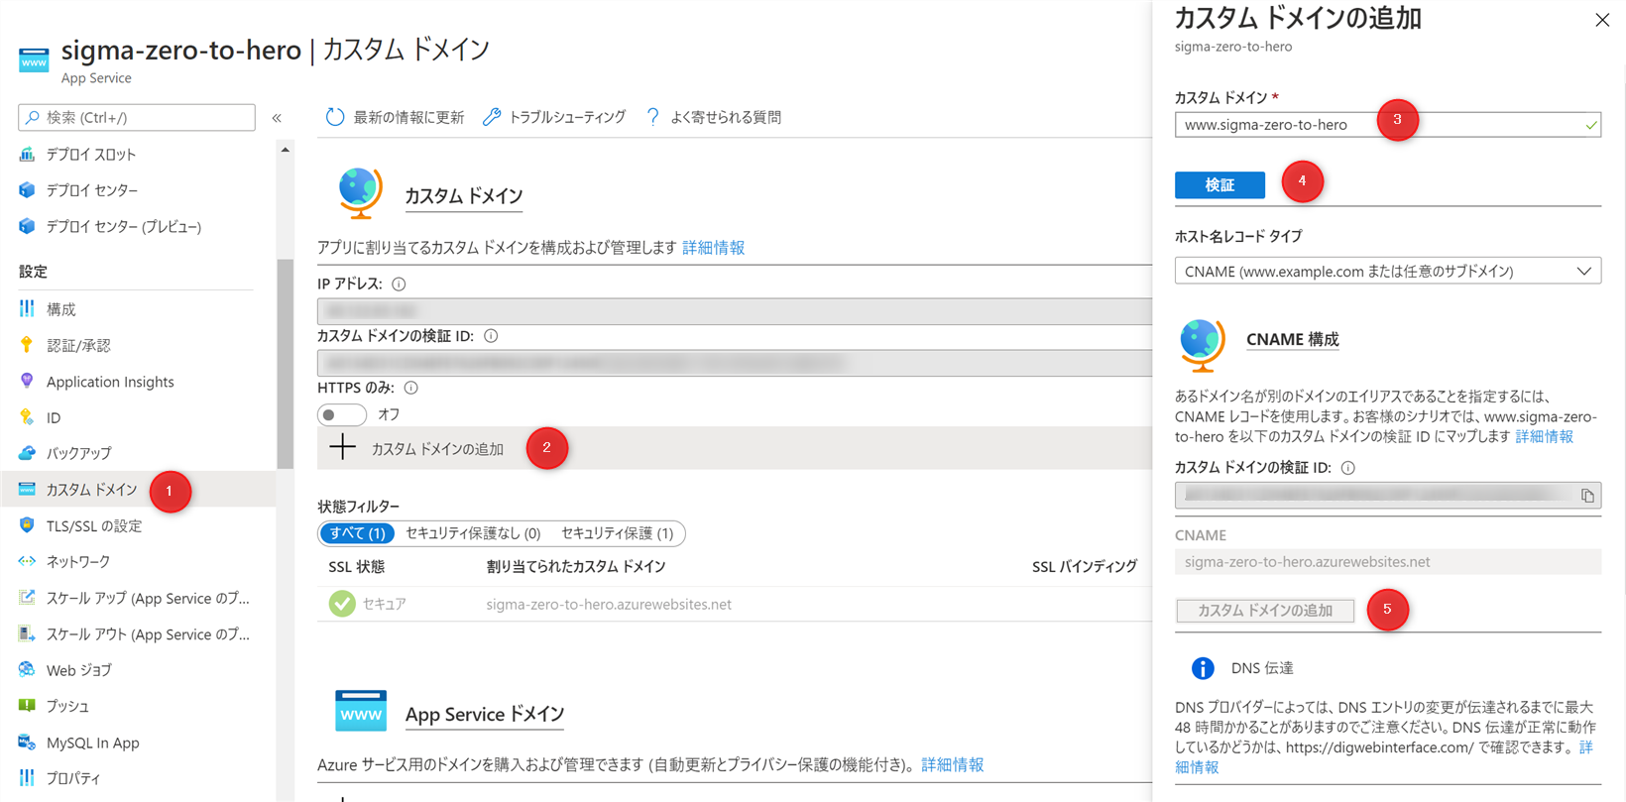
Task: Click the SSL 状態 column header
Action: pos(356,567)
